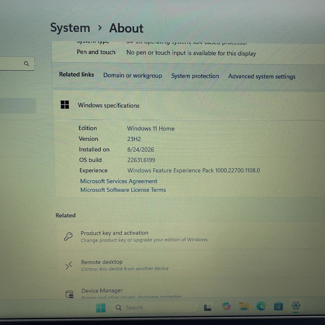The width and height of the screenshot is (325, 325).
Task: Open Microsoft Software License Terms
Action: point(123,190)
